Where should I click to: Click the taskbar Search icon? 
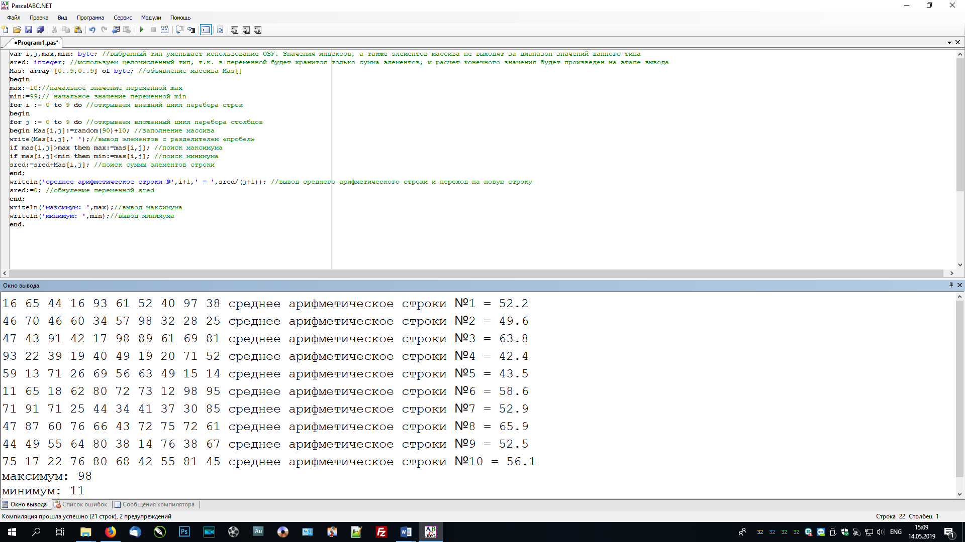tap(36, 532)
